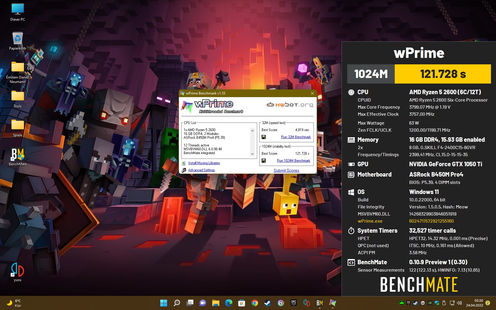Open the Advanced Settings link
The image size is (496, 310).
pyautogui.click(x=202, y=170)
